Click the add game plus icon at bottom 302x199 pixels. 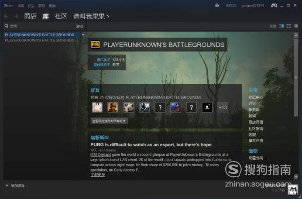[x=7, y=185]
